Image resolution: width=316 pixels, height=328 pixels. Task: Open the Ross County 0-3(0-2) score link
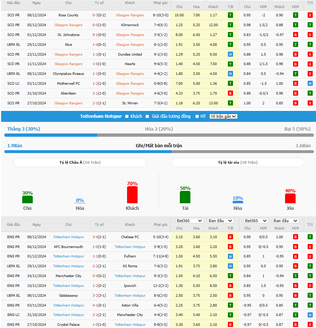99,15
